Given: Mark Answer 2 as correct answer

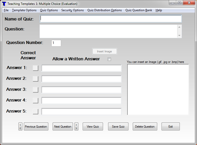Looking at the screenshot, I should coord(35,79).
